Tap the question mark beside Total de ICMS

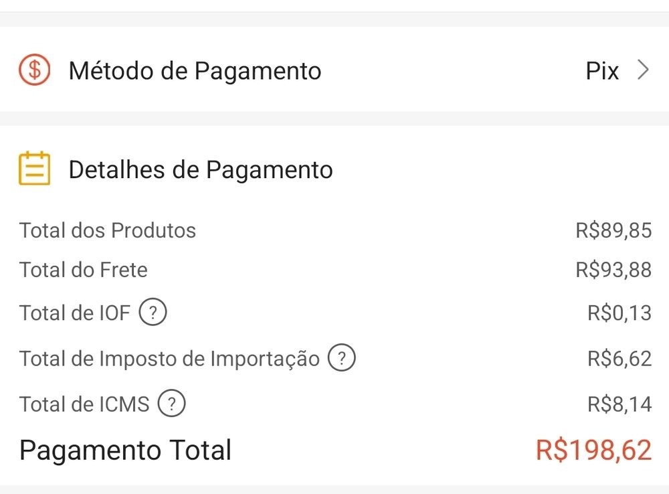171,404
